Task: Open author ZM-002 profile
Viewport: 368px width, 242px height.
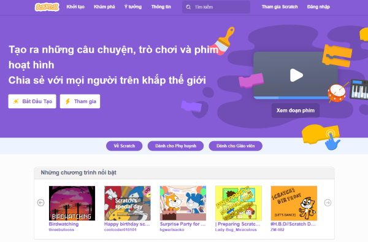Action: pyautogui.click(x=277, y=230)
